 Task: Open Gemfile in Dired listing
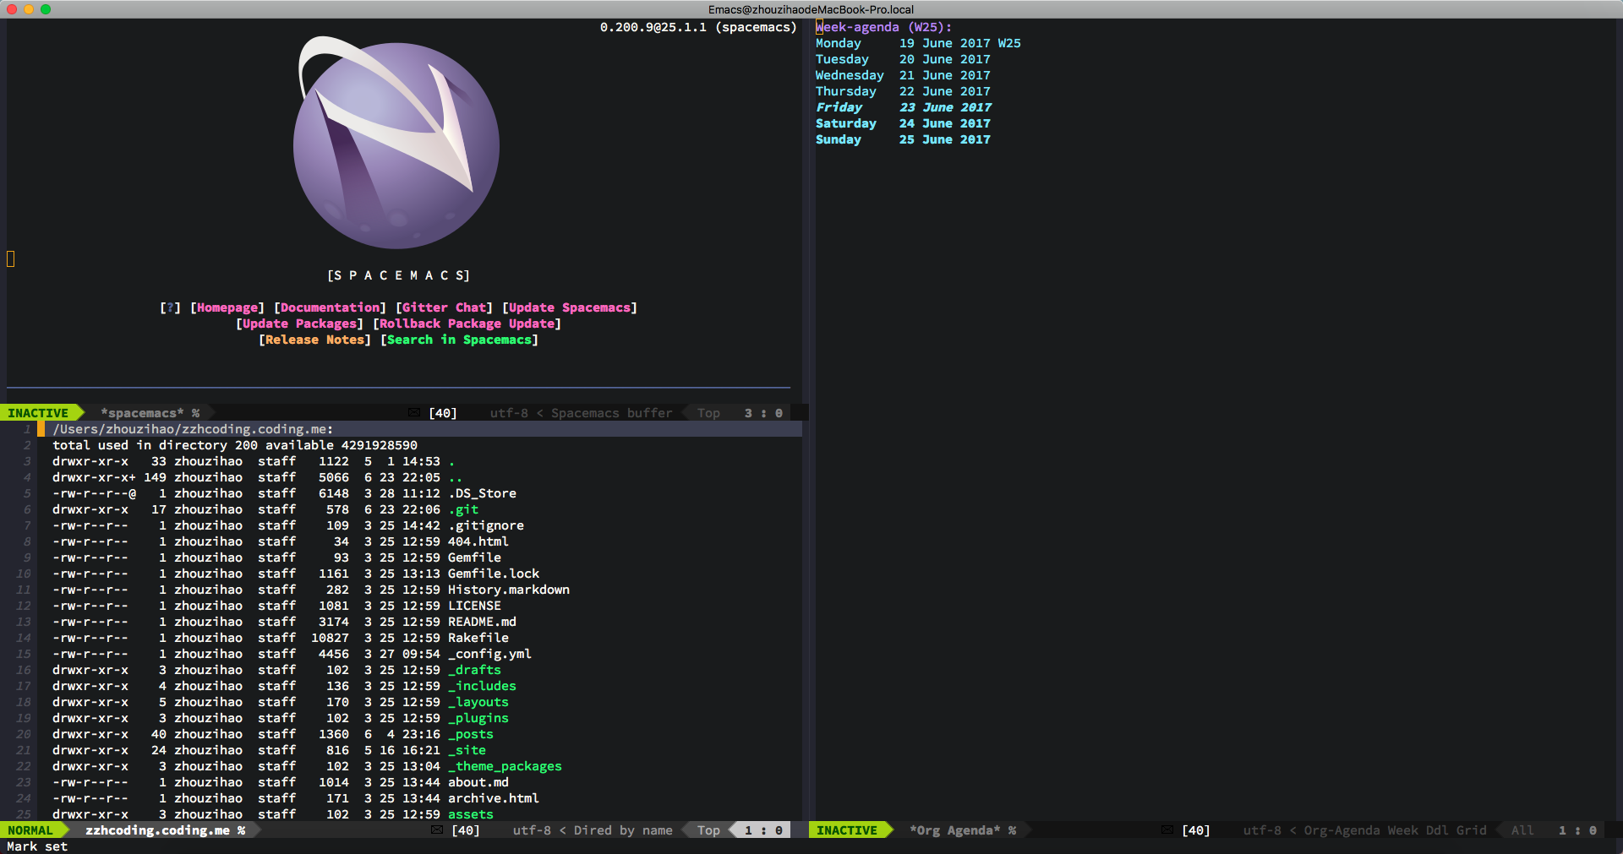(x=474, y=558)
